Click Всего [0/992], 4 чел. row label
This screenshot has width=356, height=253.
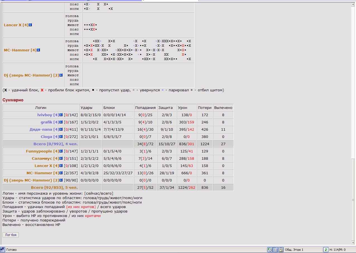tap(56, 144)
